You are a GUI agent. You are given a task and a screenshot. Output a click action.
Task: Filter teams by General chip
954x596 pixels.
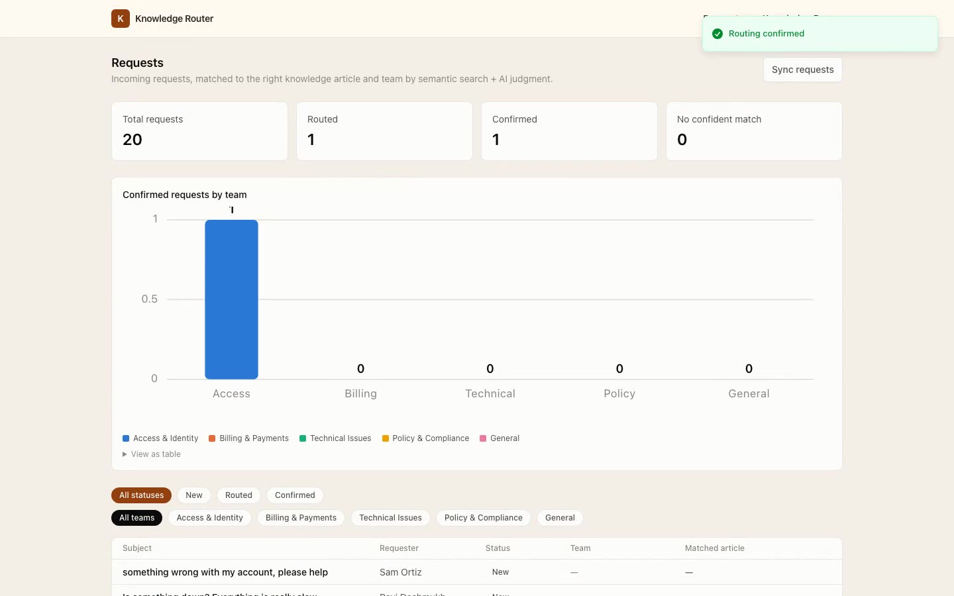coord(560,518)
